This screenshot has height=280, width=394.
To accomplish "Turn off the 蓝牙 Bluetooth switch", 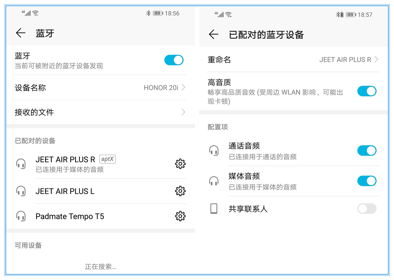I will [x=174, y=60].
